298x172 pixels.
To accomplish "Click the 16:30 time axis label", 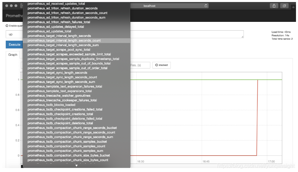I will tap(141, 162).
